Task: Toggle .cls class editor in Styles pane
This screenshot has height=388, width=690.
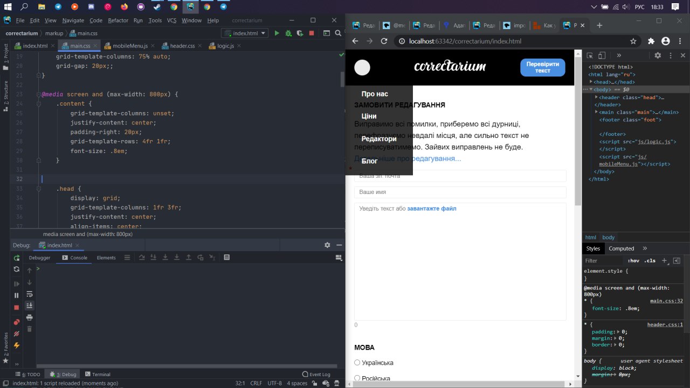Action: [650, 261]
